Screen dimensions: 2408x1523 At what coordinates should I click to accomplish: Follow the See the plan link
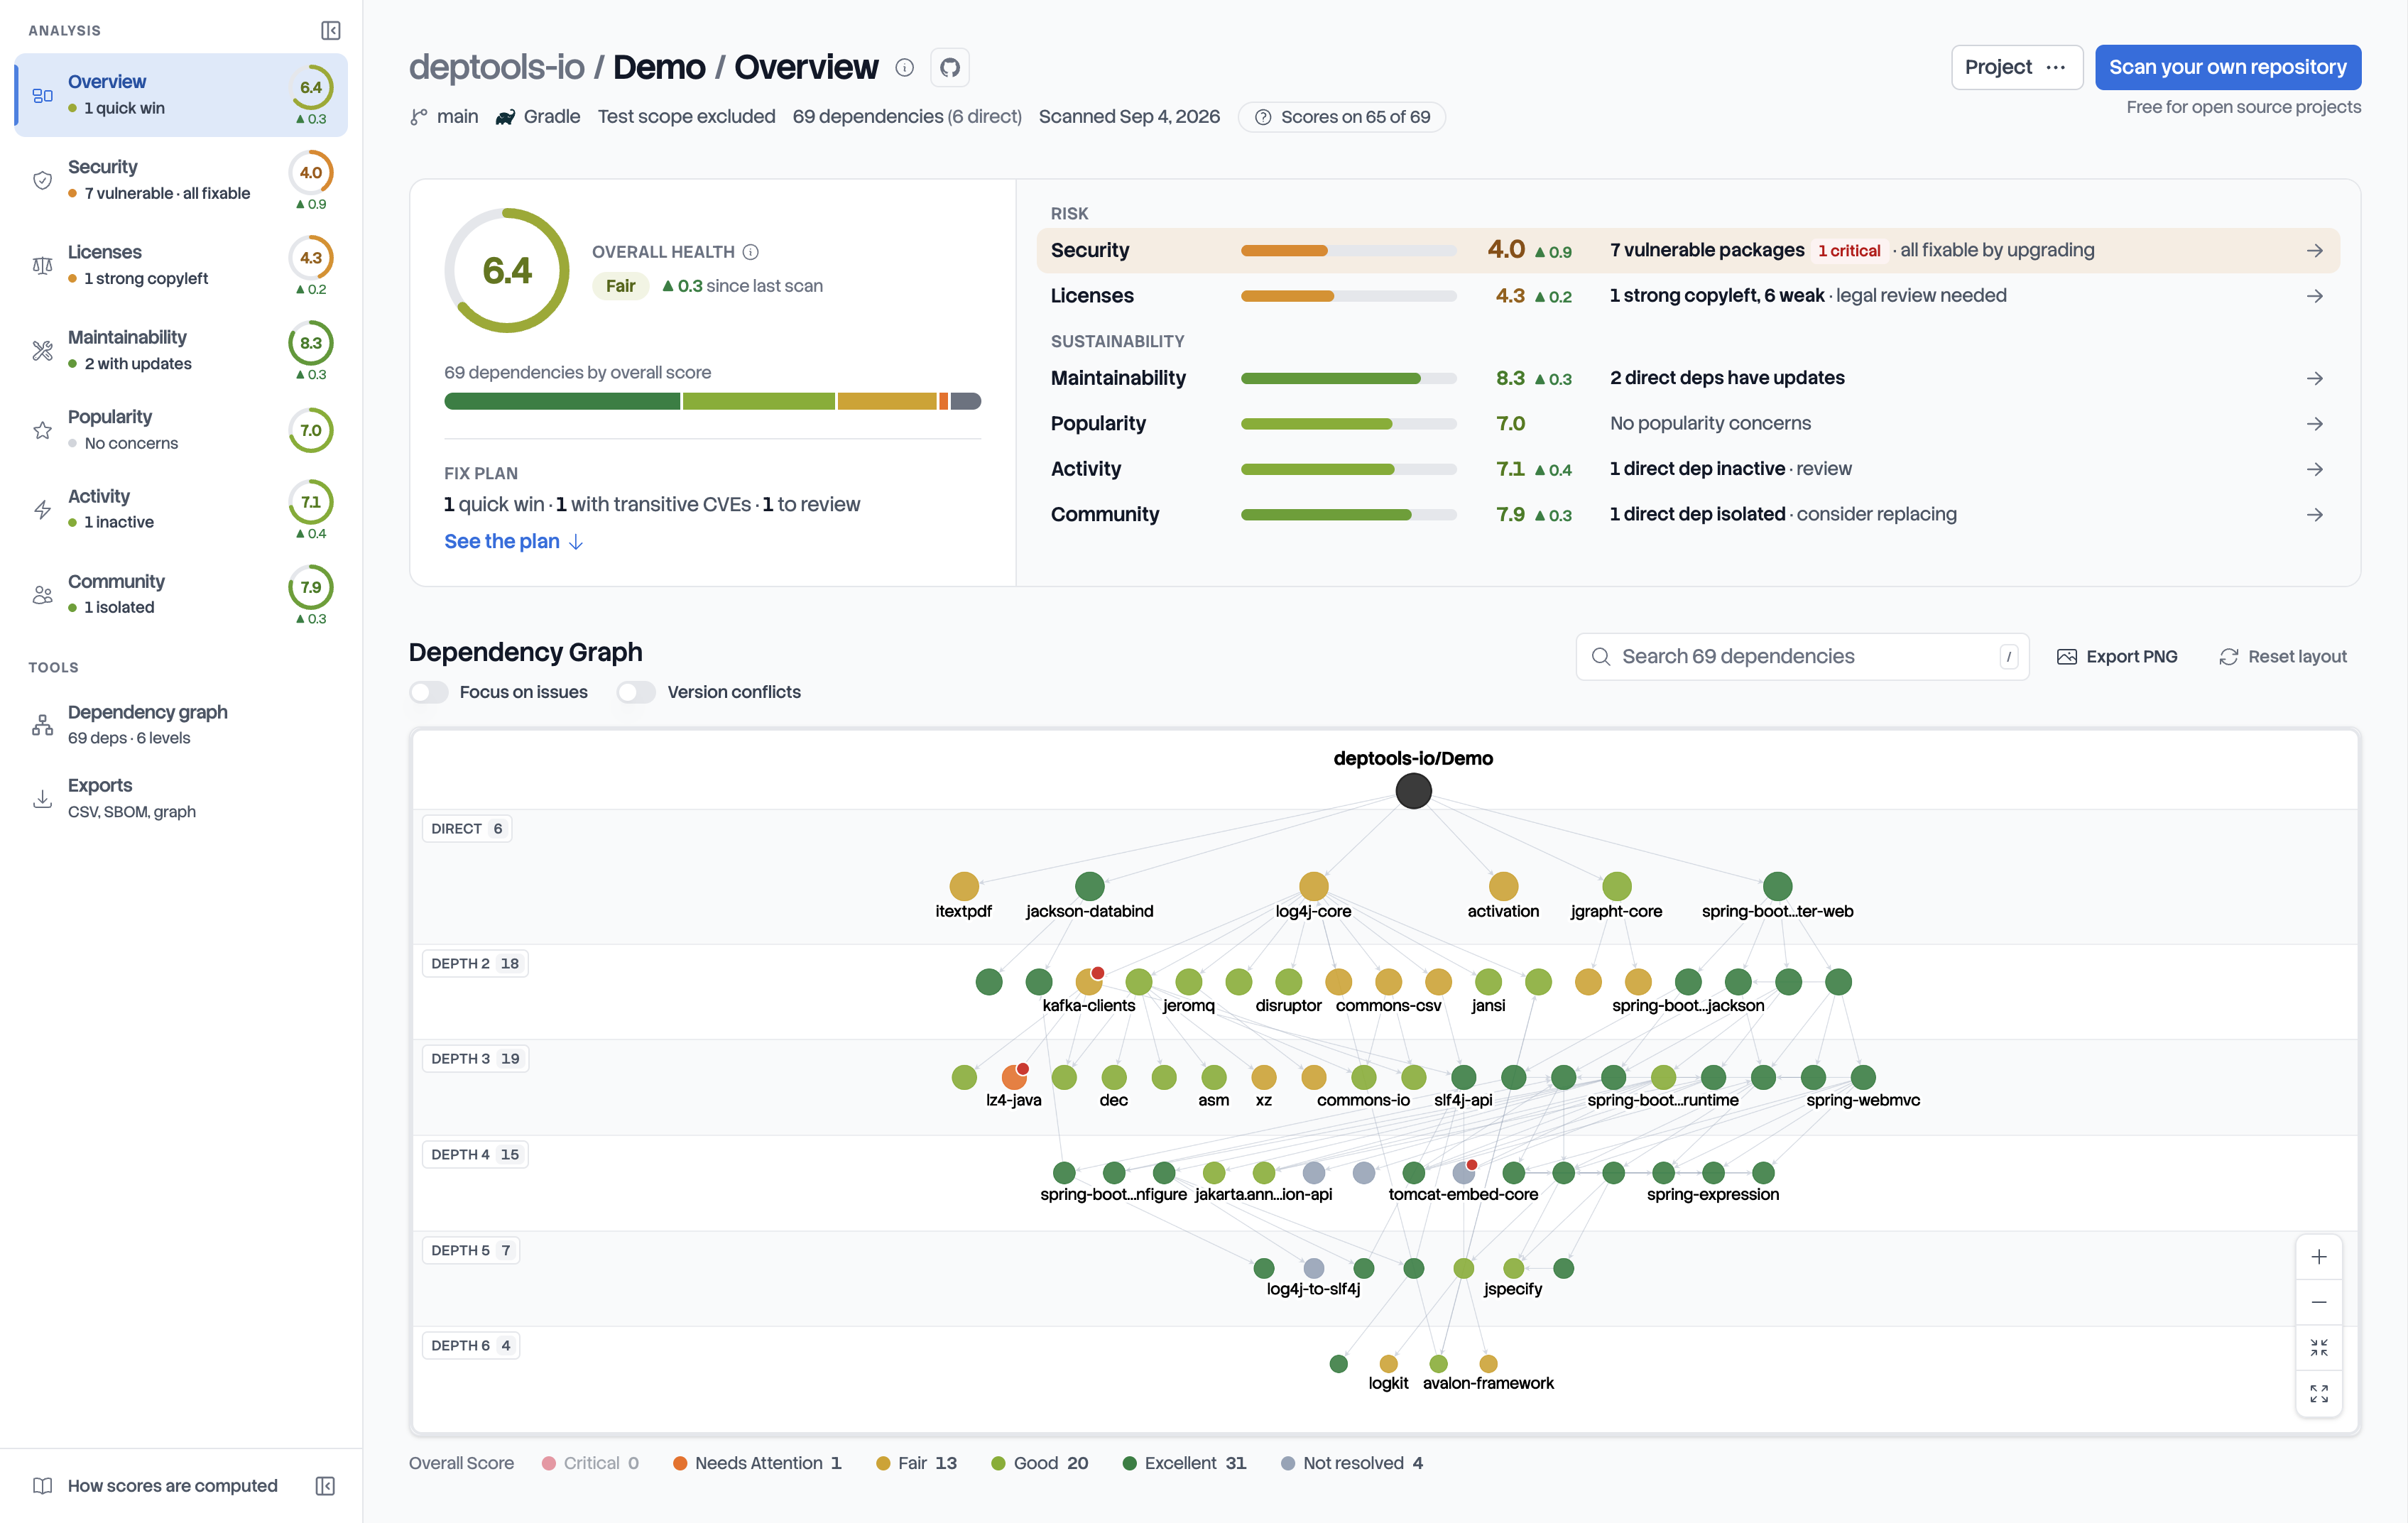[514, 541]
